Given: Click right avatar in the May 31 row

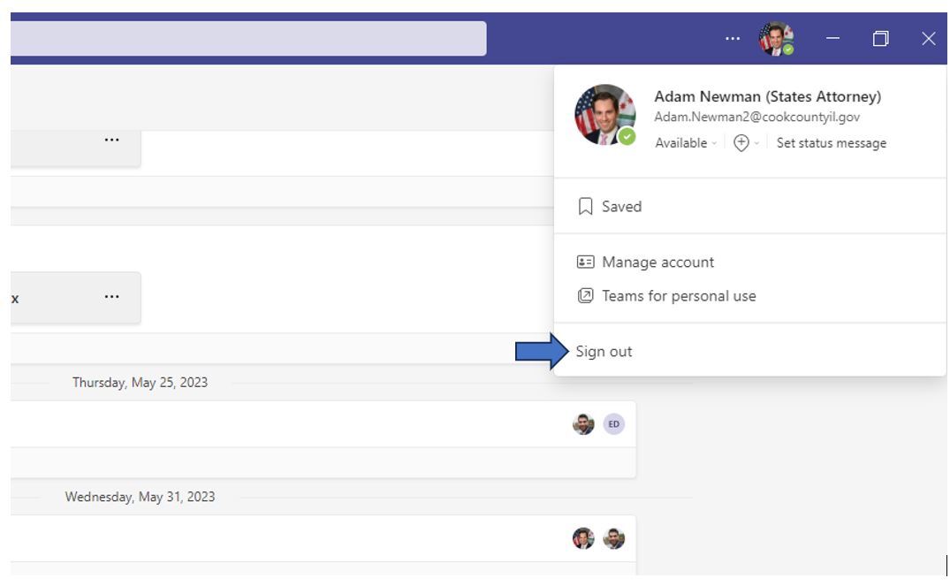Looking at the screenshot, I should [x=613, y=538].
